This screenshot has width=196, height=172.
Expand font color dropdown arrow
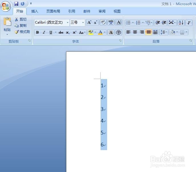[105, 32]
